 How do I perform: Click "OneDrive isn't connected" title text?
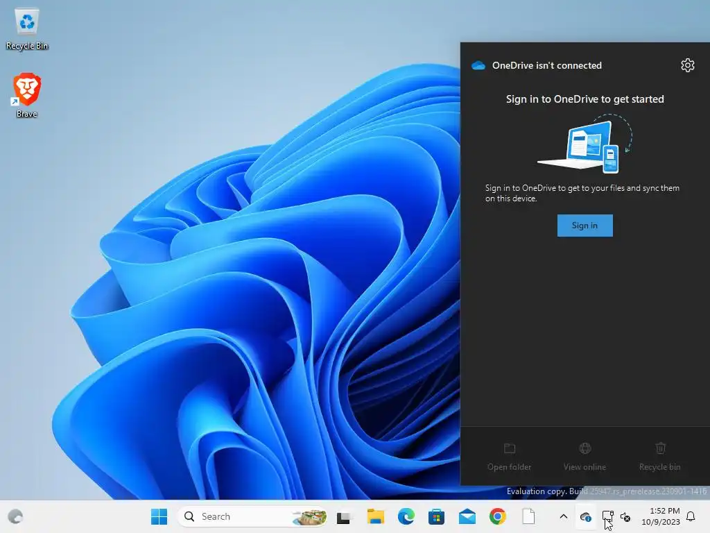coord(547,65)
